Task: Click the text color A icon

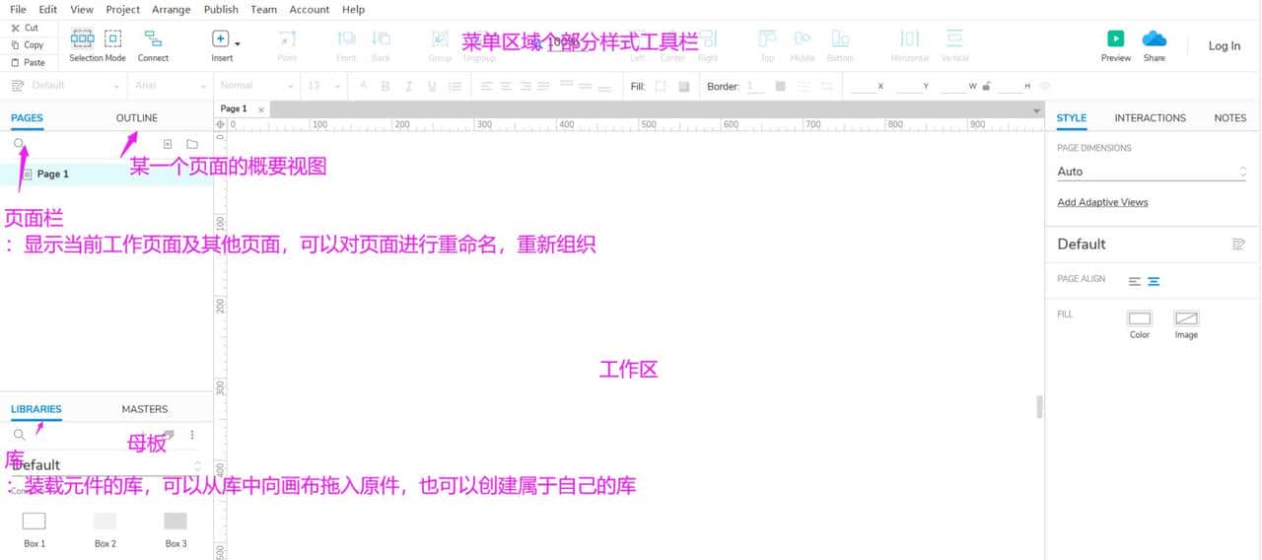Action: coord(363,87)
